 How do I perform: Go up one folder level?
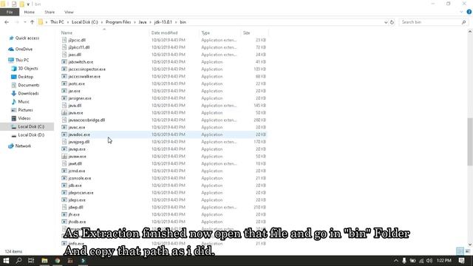32,22
